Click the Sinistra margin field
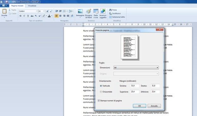 click(134, 86)
